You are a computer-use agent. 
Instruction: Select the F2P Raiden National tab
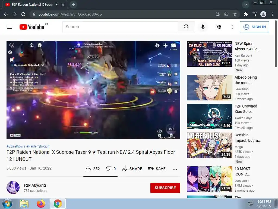point(32,5)
